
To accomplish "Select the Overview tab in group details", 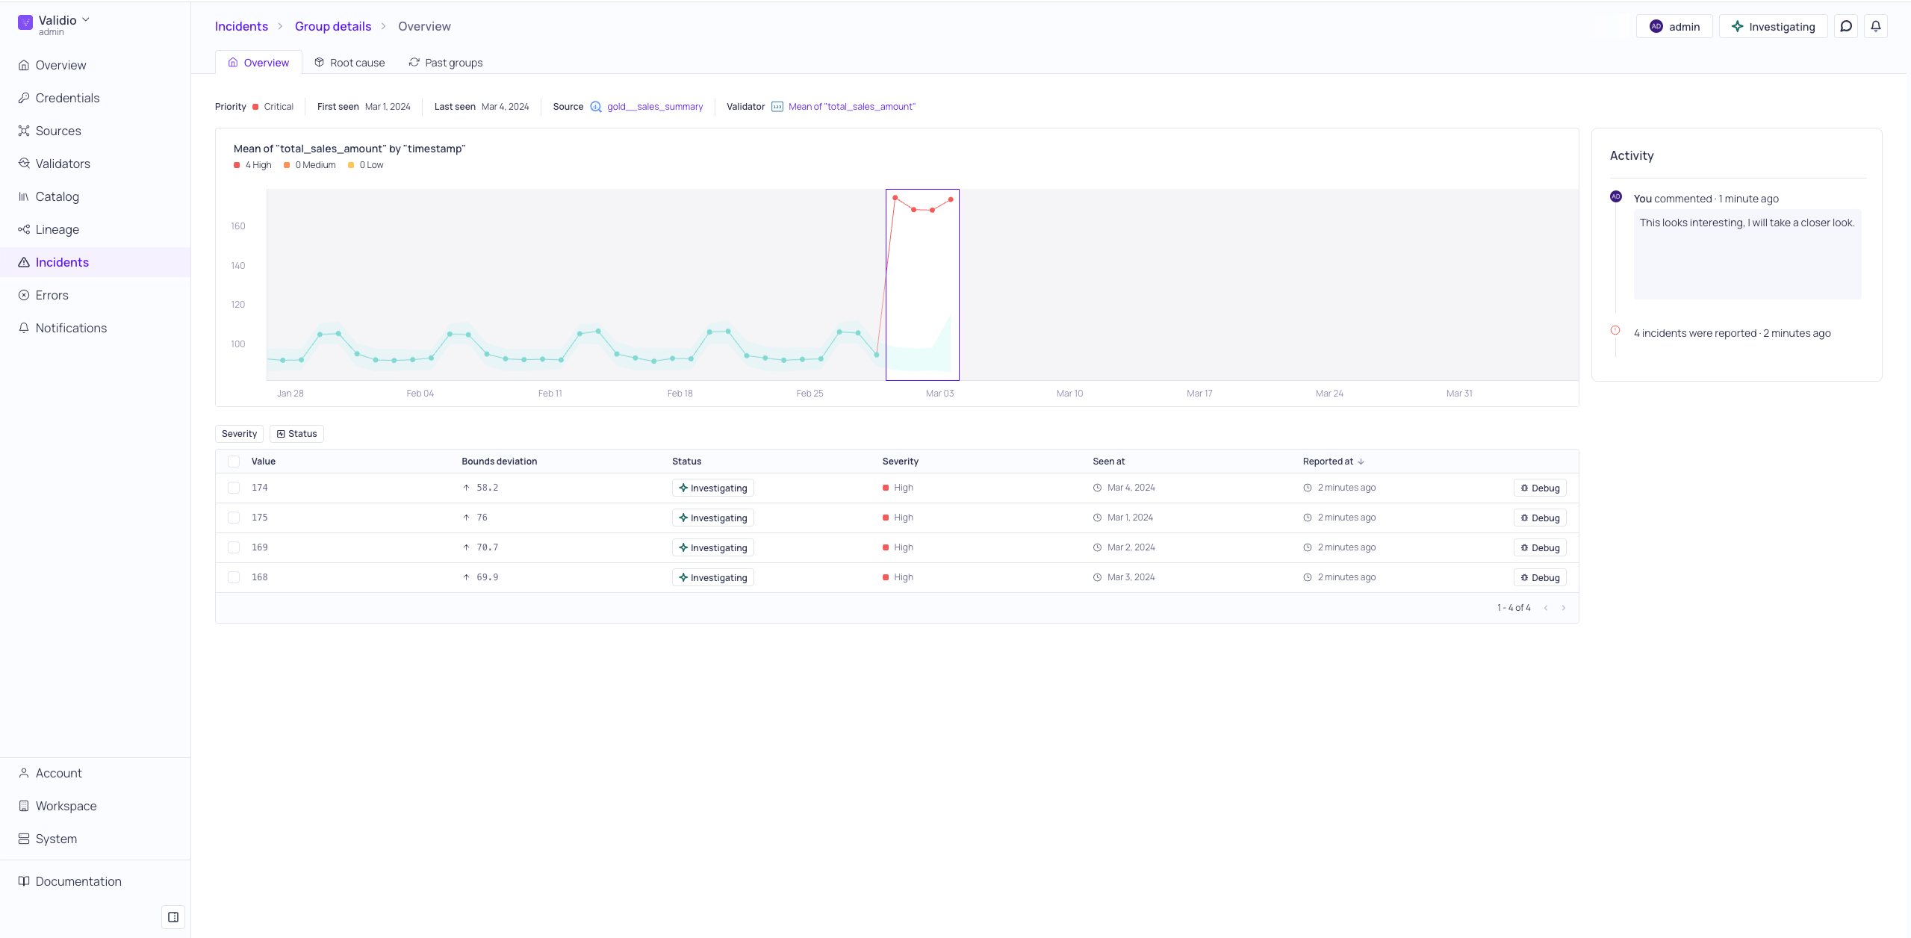I will click(258, 63).
